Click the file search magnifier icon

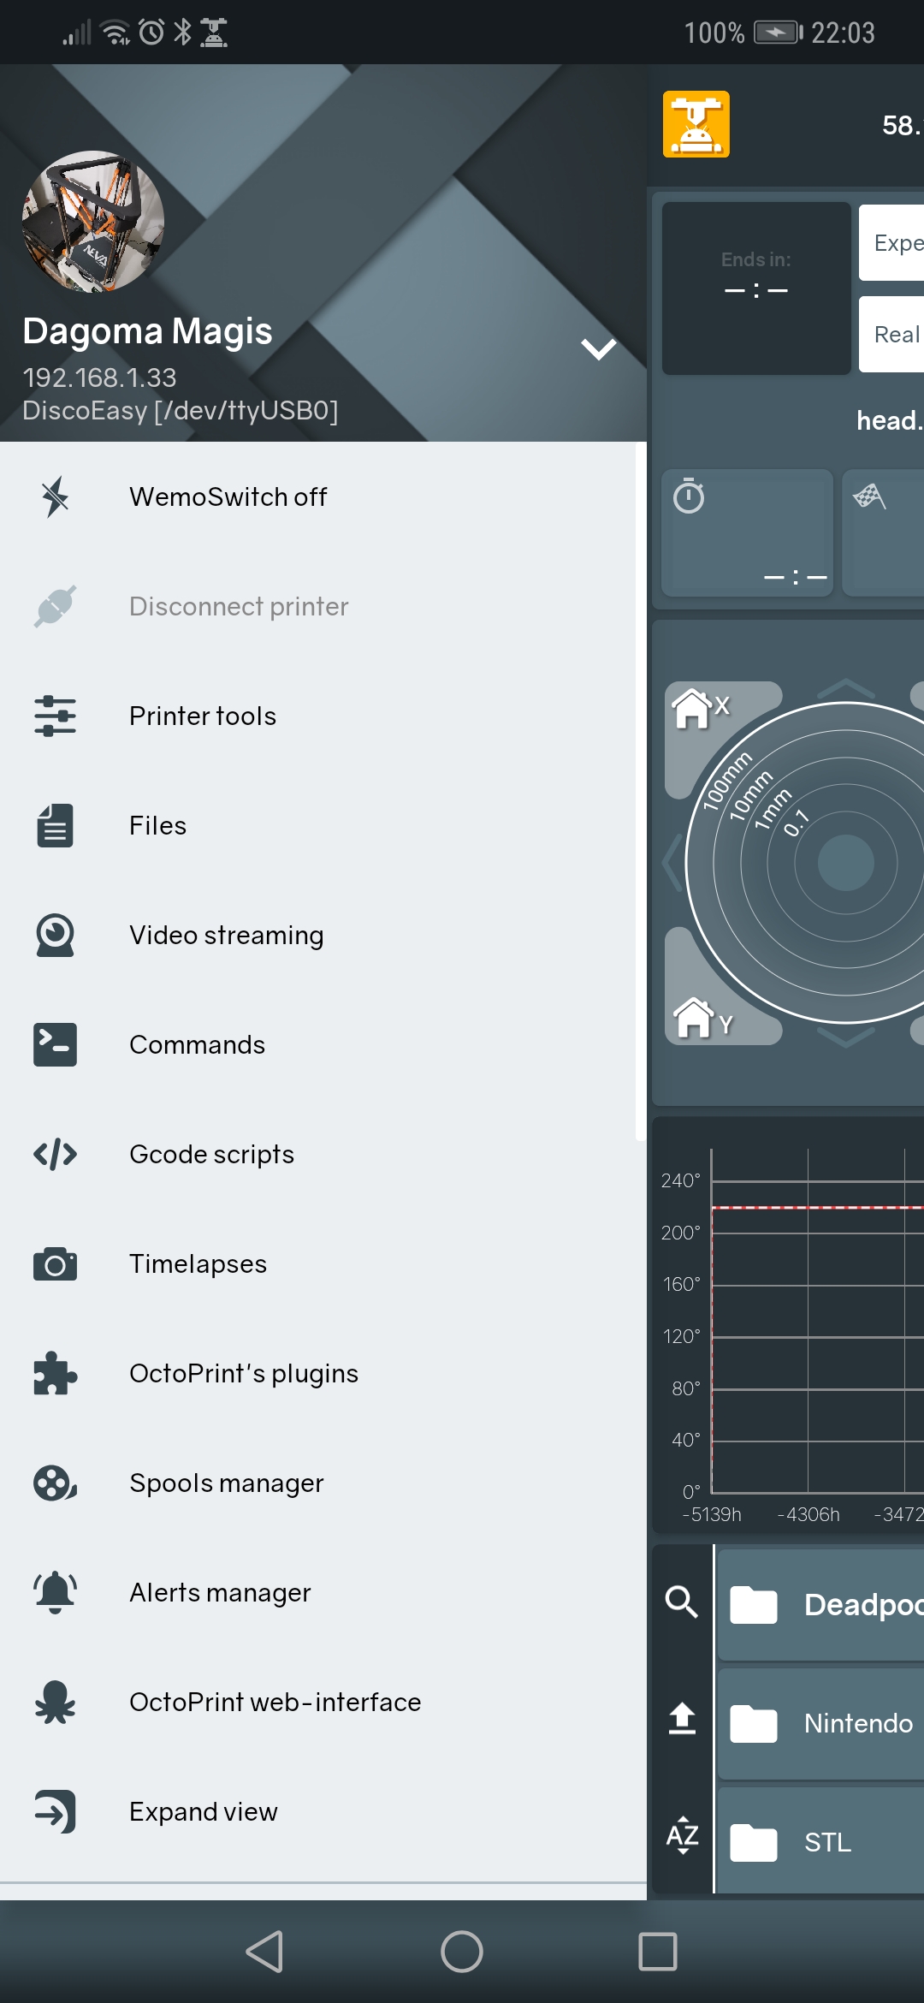coord(682,1601)
